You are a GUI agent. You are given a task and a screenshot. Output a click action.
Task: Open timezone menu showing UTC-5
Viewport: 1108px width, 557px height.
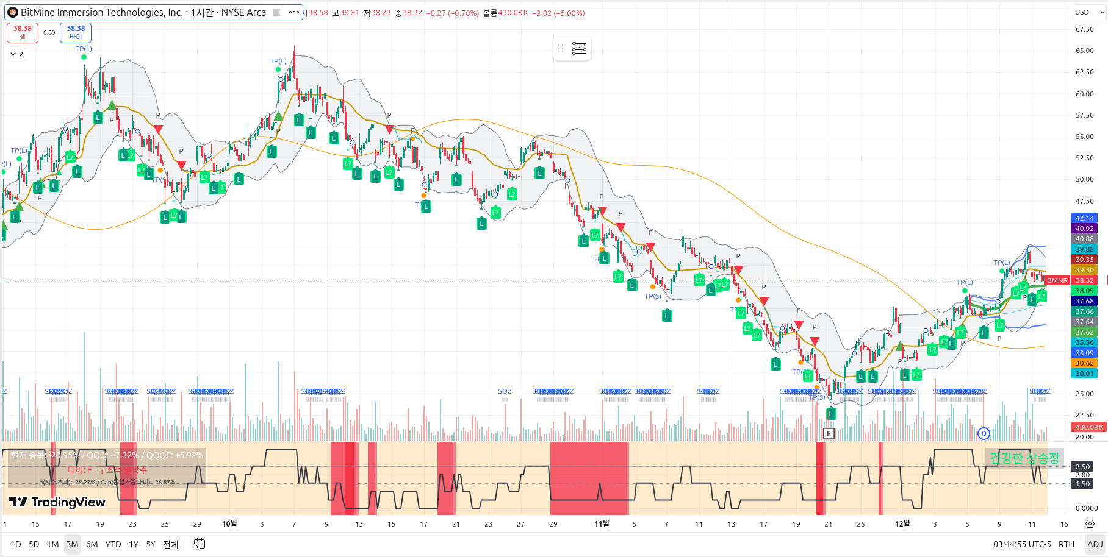click(x=1022, y=544)
